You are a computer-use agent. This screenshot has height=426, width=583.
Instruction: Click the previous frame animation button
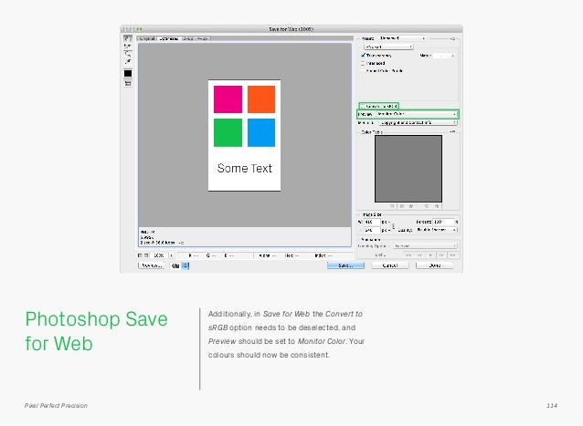pyautogui.click(x=419, y=255)
